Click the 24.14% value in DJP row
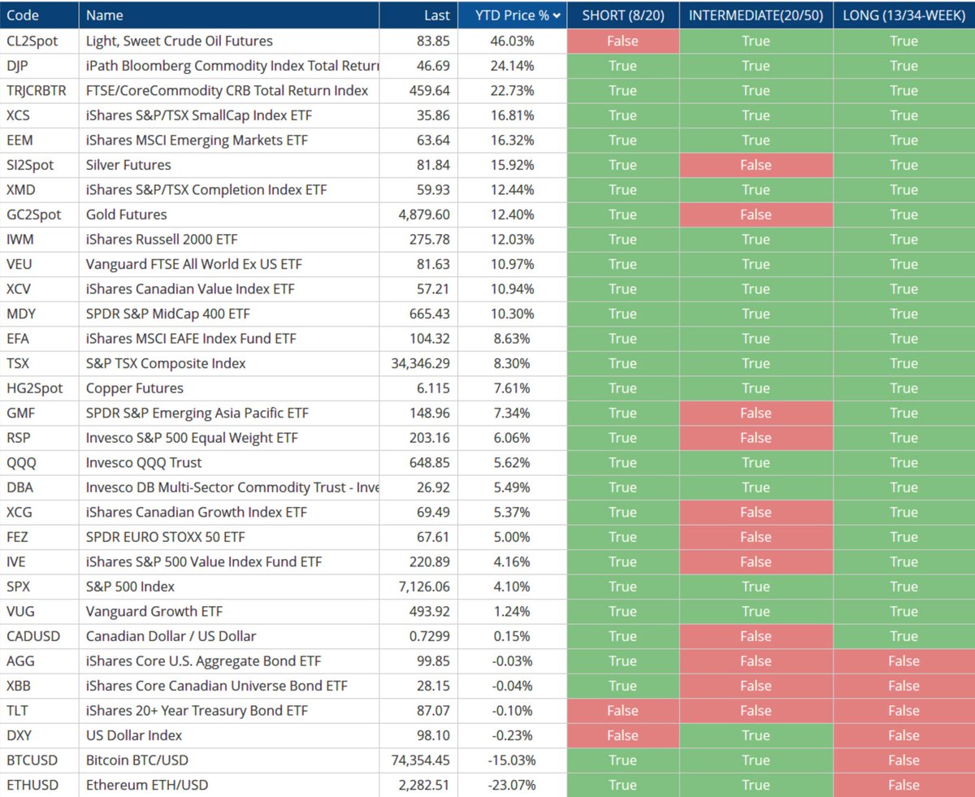The width and height of the screenshot is (975, 797). pos(513,66)
